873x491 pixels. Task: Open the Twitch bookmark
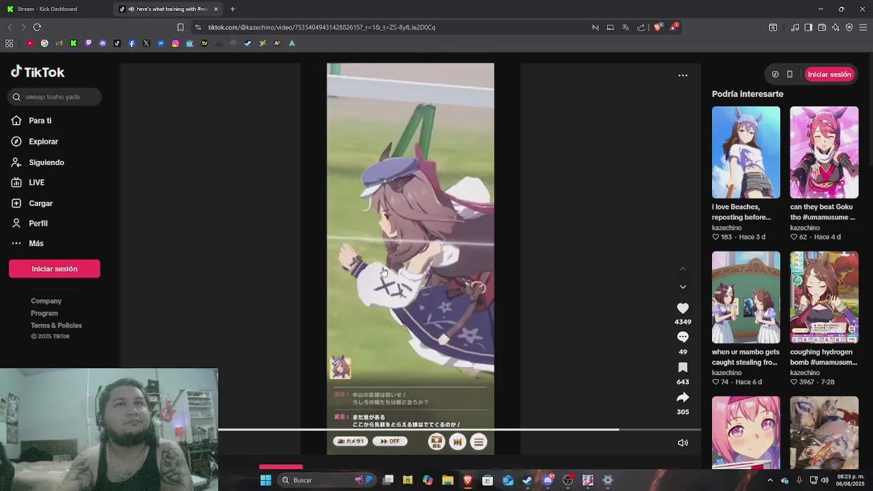88,43
